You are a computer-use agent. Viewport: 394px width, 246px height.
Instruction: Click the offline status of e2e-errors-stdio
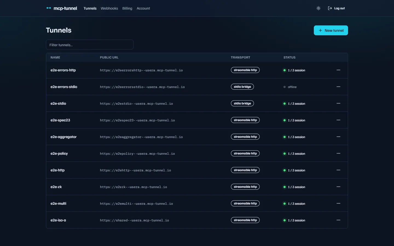point(290,87)
